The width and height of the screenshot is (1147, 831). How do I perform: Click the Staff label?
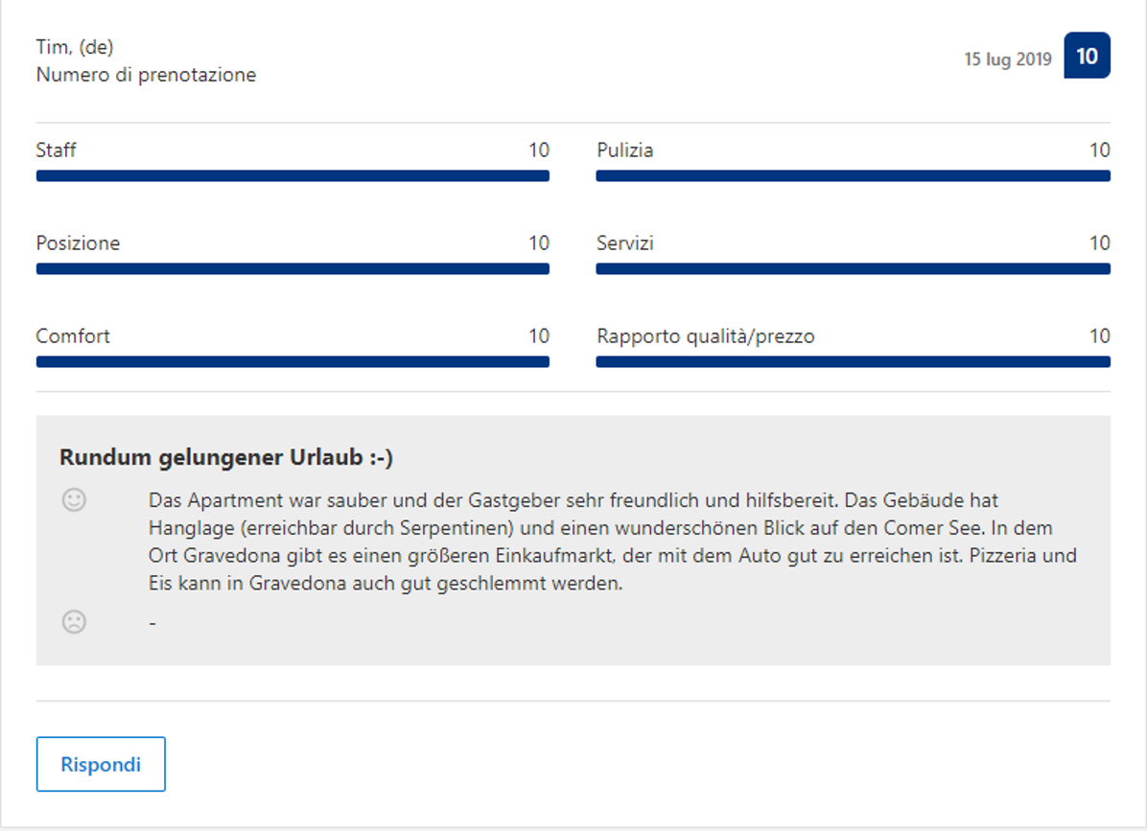(56, 150)
